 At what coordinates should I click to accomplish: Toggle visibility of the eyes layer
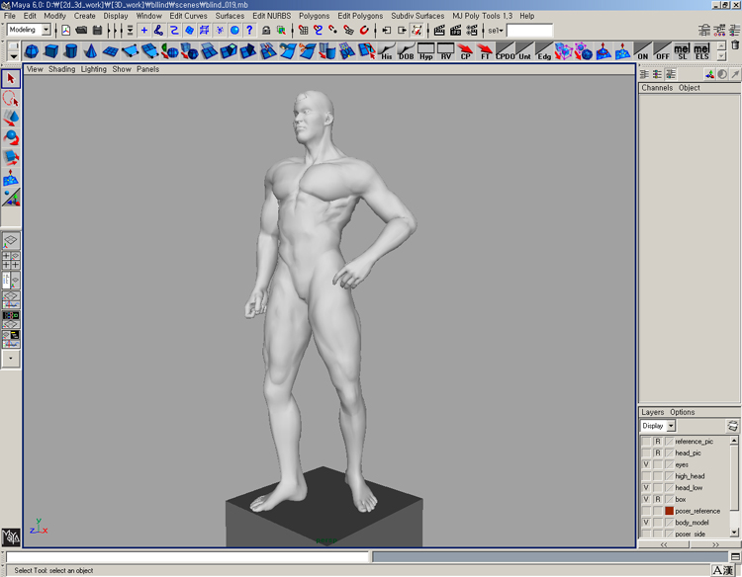pos(646,464)
